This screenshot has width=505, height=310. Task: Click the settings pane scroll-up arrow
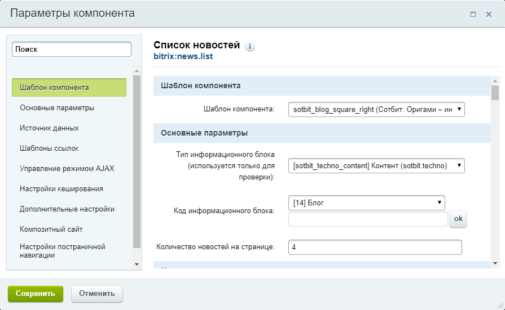coord(495,81)
